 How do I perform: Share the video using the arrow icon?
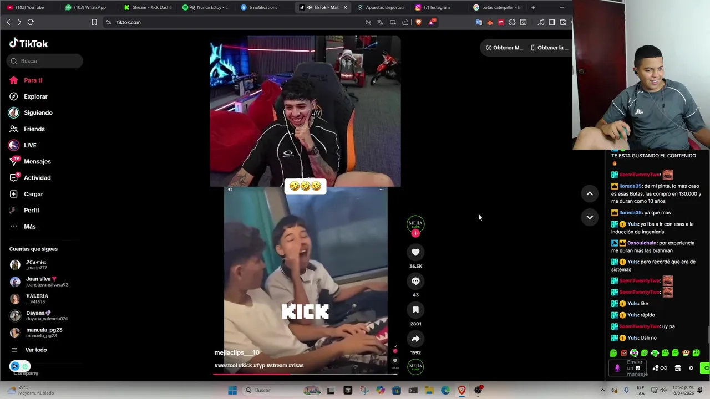tap(415, 339)
